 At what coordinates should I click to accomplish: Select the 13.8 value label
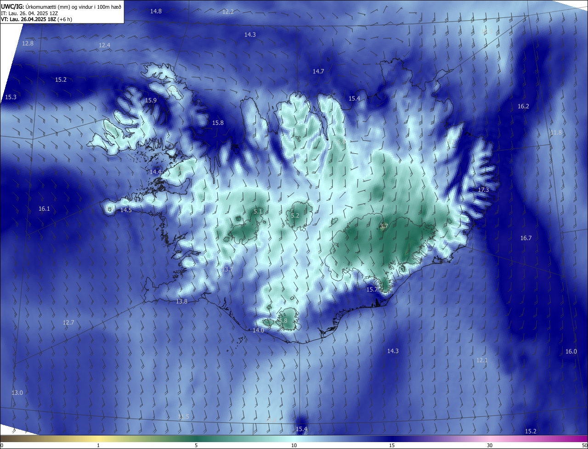(181, 301)
